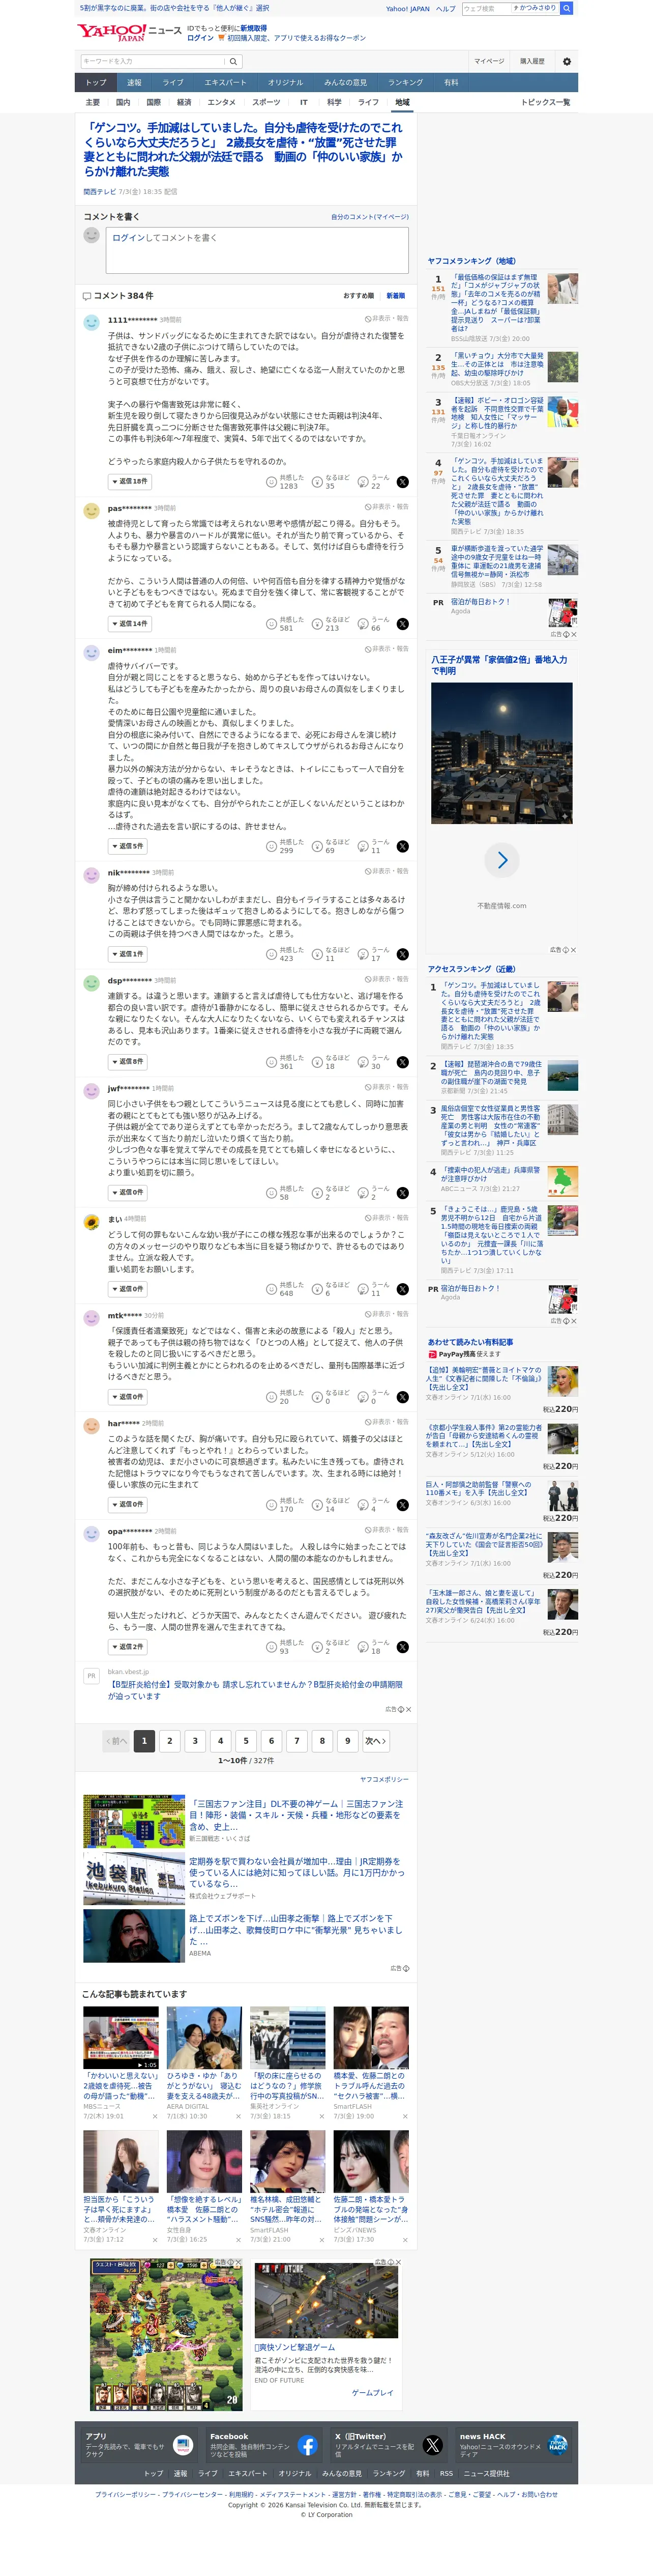653x2576 pixels.
Task: Click なるほど icon on the dsp comment
Action: click(316, 1062)
